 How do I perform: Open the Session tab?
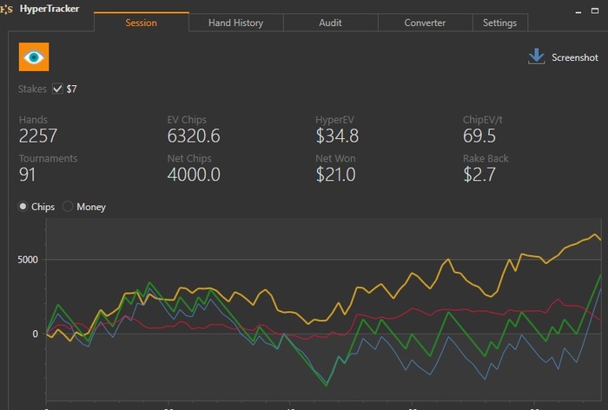(x=141, y=23)
